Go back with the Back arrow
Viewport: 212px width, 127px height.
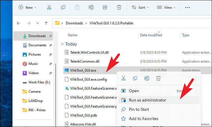[x=19, y=23]
